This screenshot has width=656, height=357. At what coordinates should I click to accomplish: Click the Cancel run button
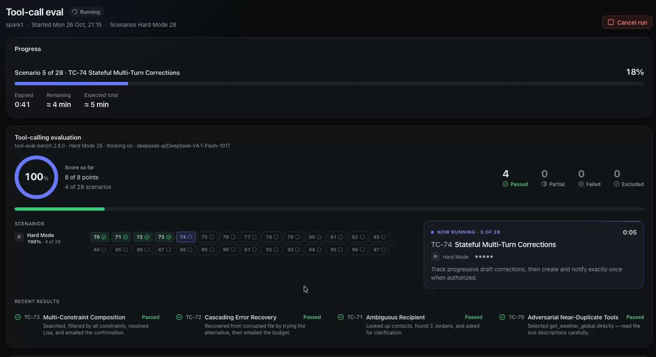click(x=627, y=22)
